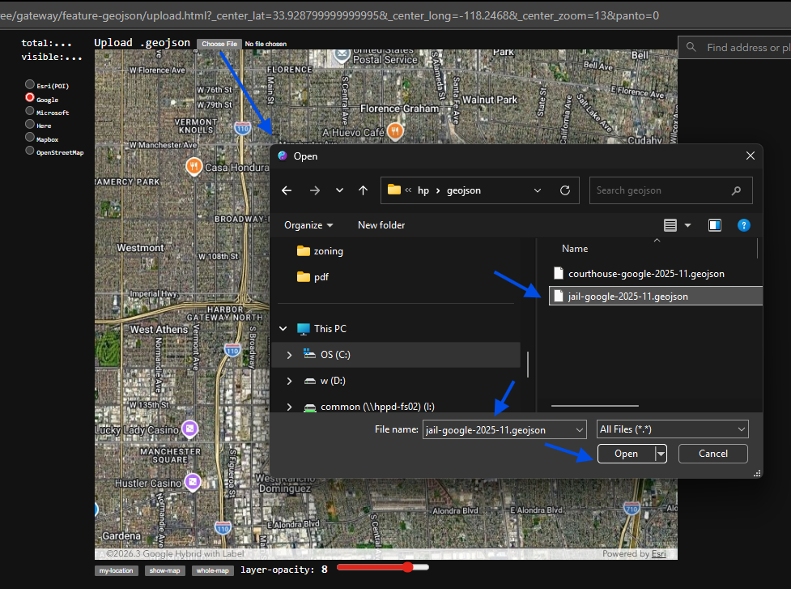Click the change view layout icon
This screenshot has height=589, width=791.
pyautogui.click(x=670, y=225)
